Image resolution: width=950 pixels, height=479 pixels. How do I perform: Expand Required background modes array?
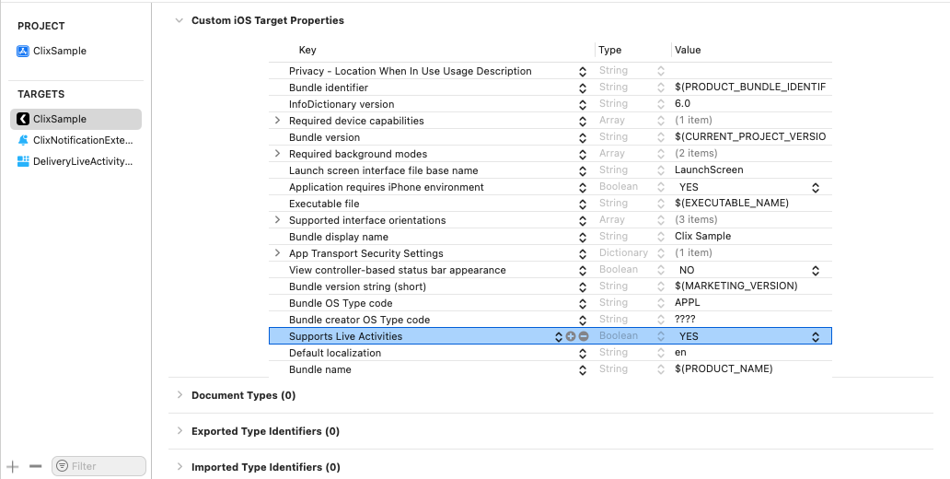tap(277, 154)
